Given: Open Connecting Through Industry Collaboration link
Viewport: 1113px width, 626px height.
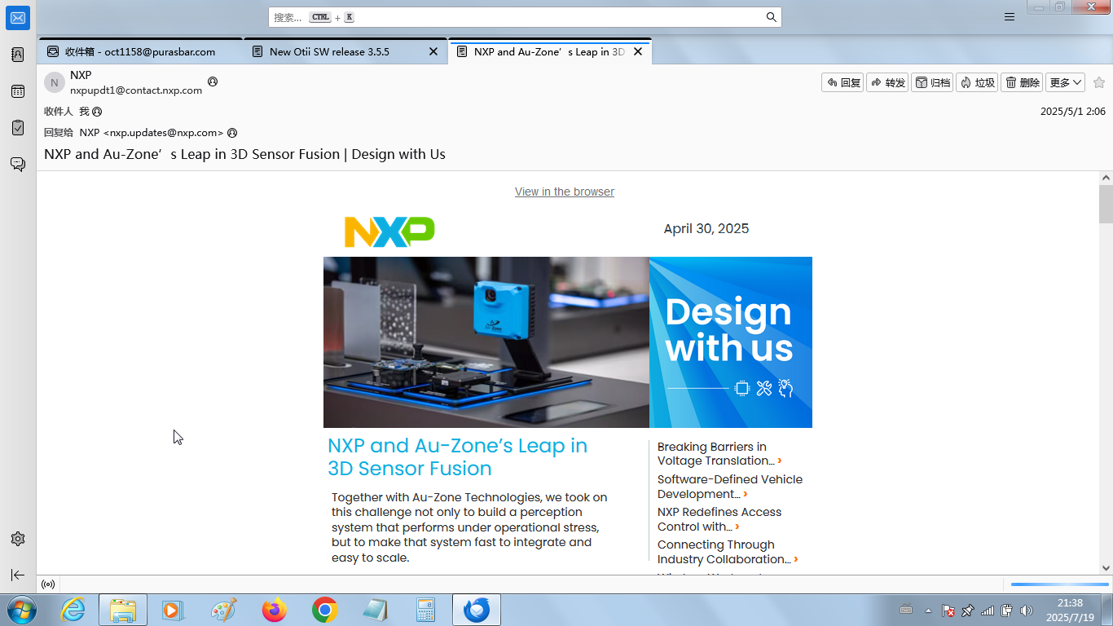Looking at the screenshot, I should click(x=728, y=552).
